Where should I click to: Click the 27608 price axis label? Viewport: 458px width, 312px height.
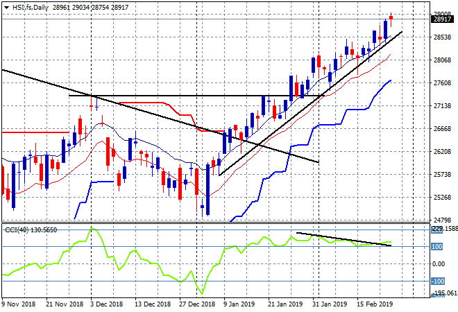(x=443, y=83)
